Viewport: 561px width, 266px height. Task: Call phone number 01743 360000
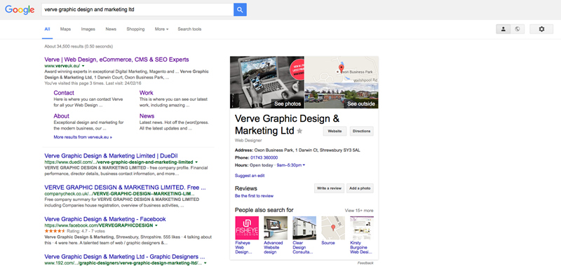(264, 157)
